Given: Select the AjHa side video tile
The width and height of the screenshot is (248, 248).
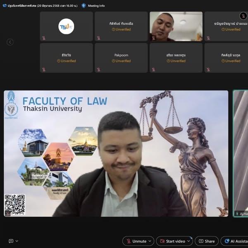Looking at the screenshot, I should tap(241, 153).
